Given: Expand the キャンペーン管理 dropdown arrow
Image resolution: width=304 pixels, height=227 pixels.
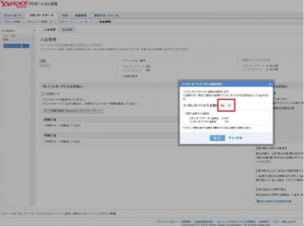Looking at the screenshot, I should (51, 22).
